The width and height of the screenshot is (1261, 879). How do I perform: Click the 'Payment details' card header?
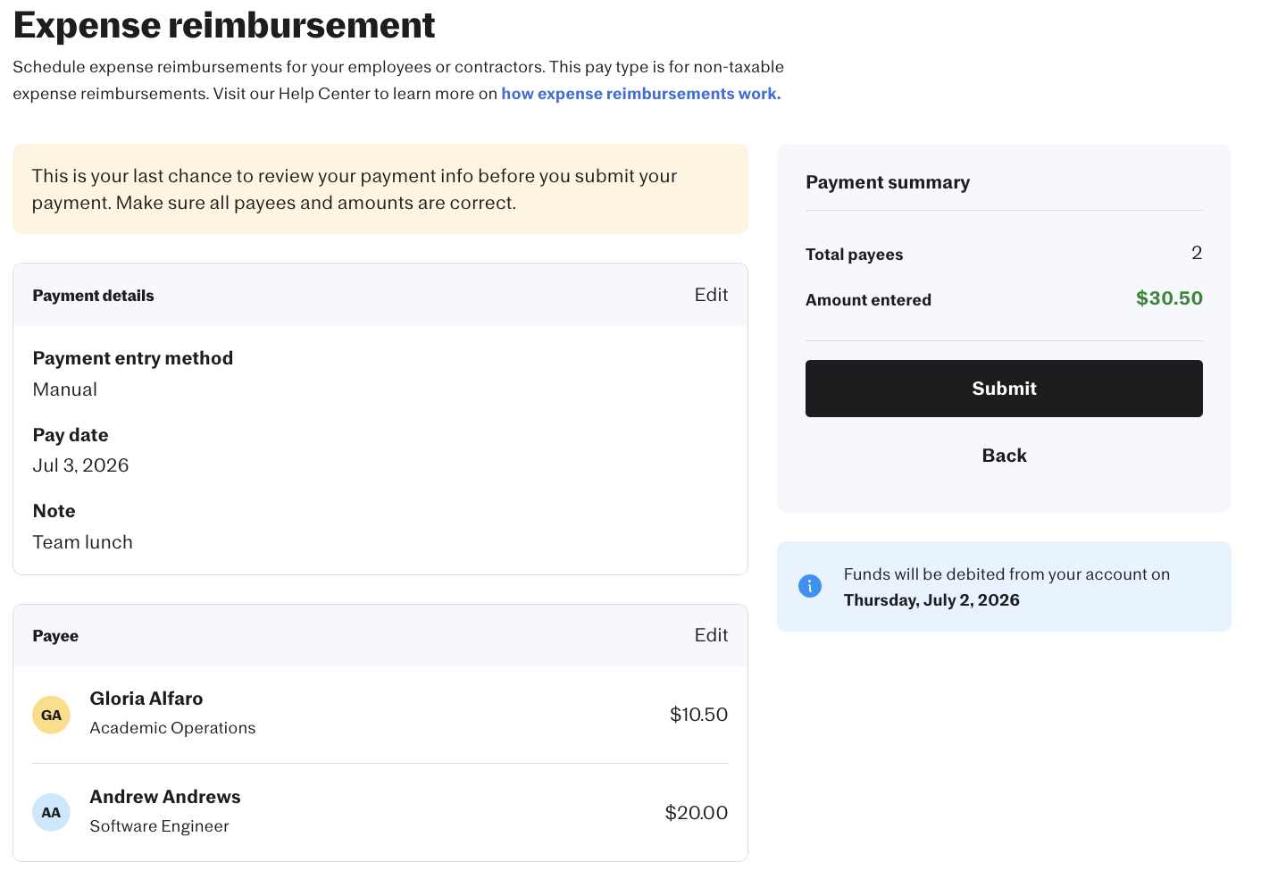(x=380, y=295)
